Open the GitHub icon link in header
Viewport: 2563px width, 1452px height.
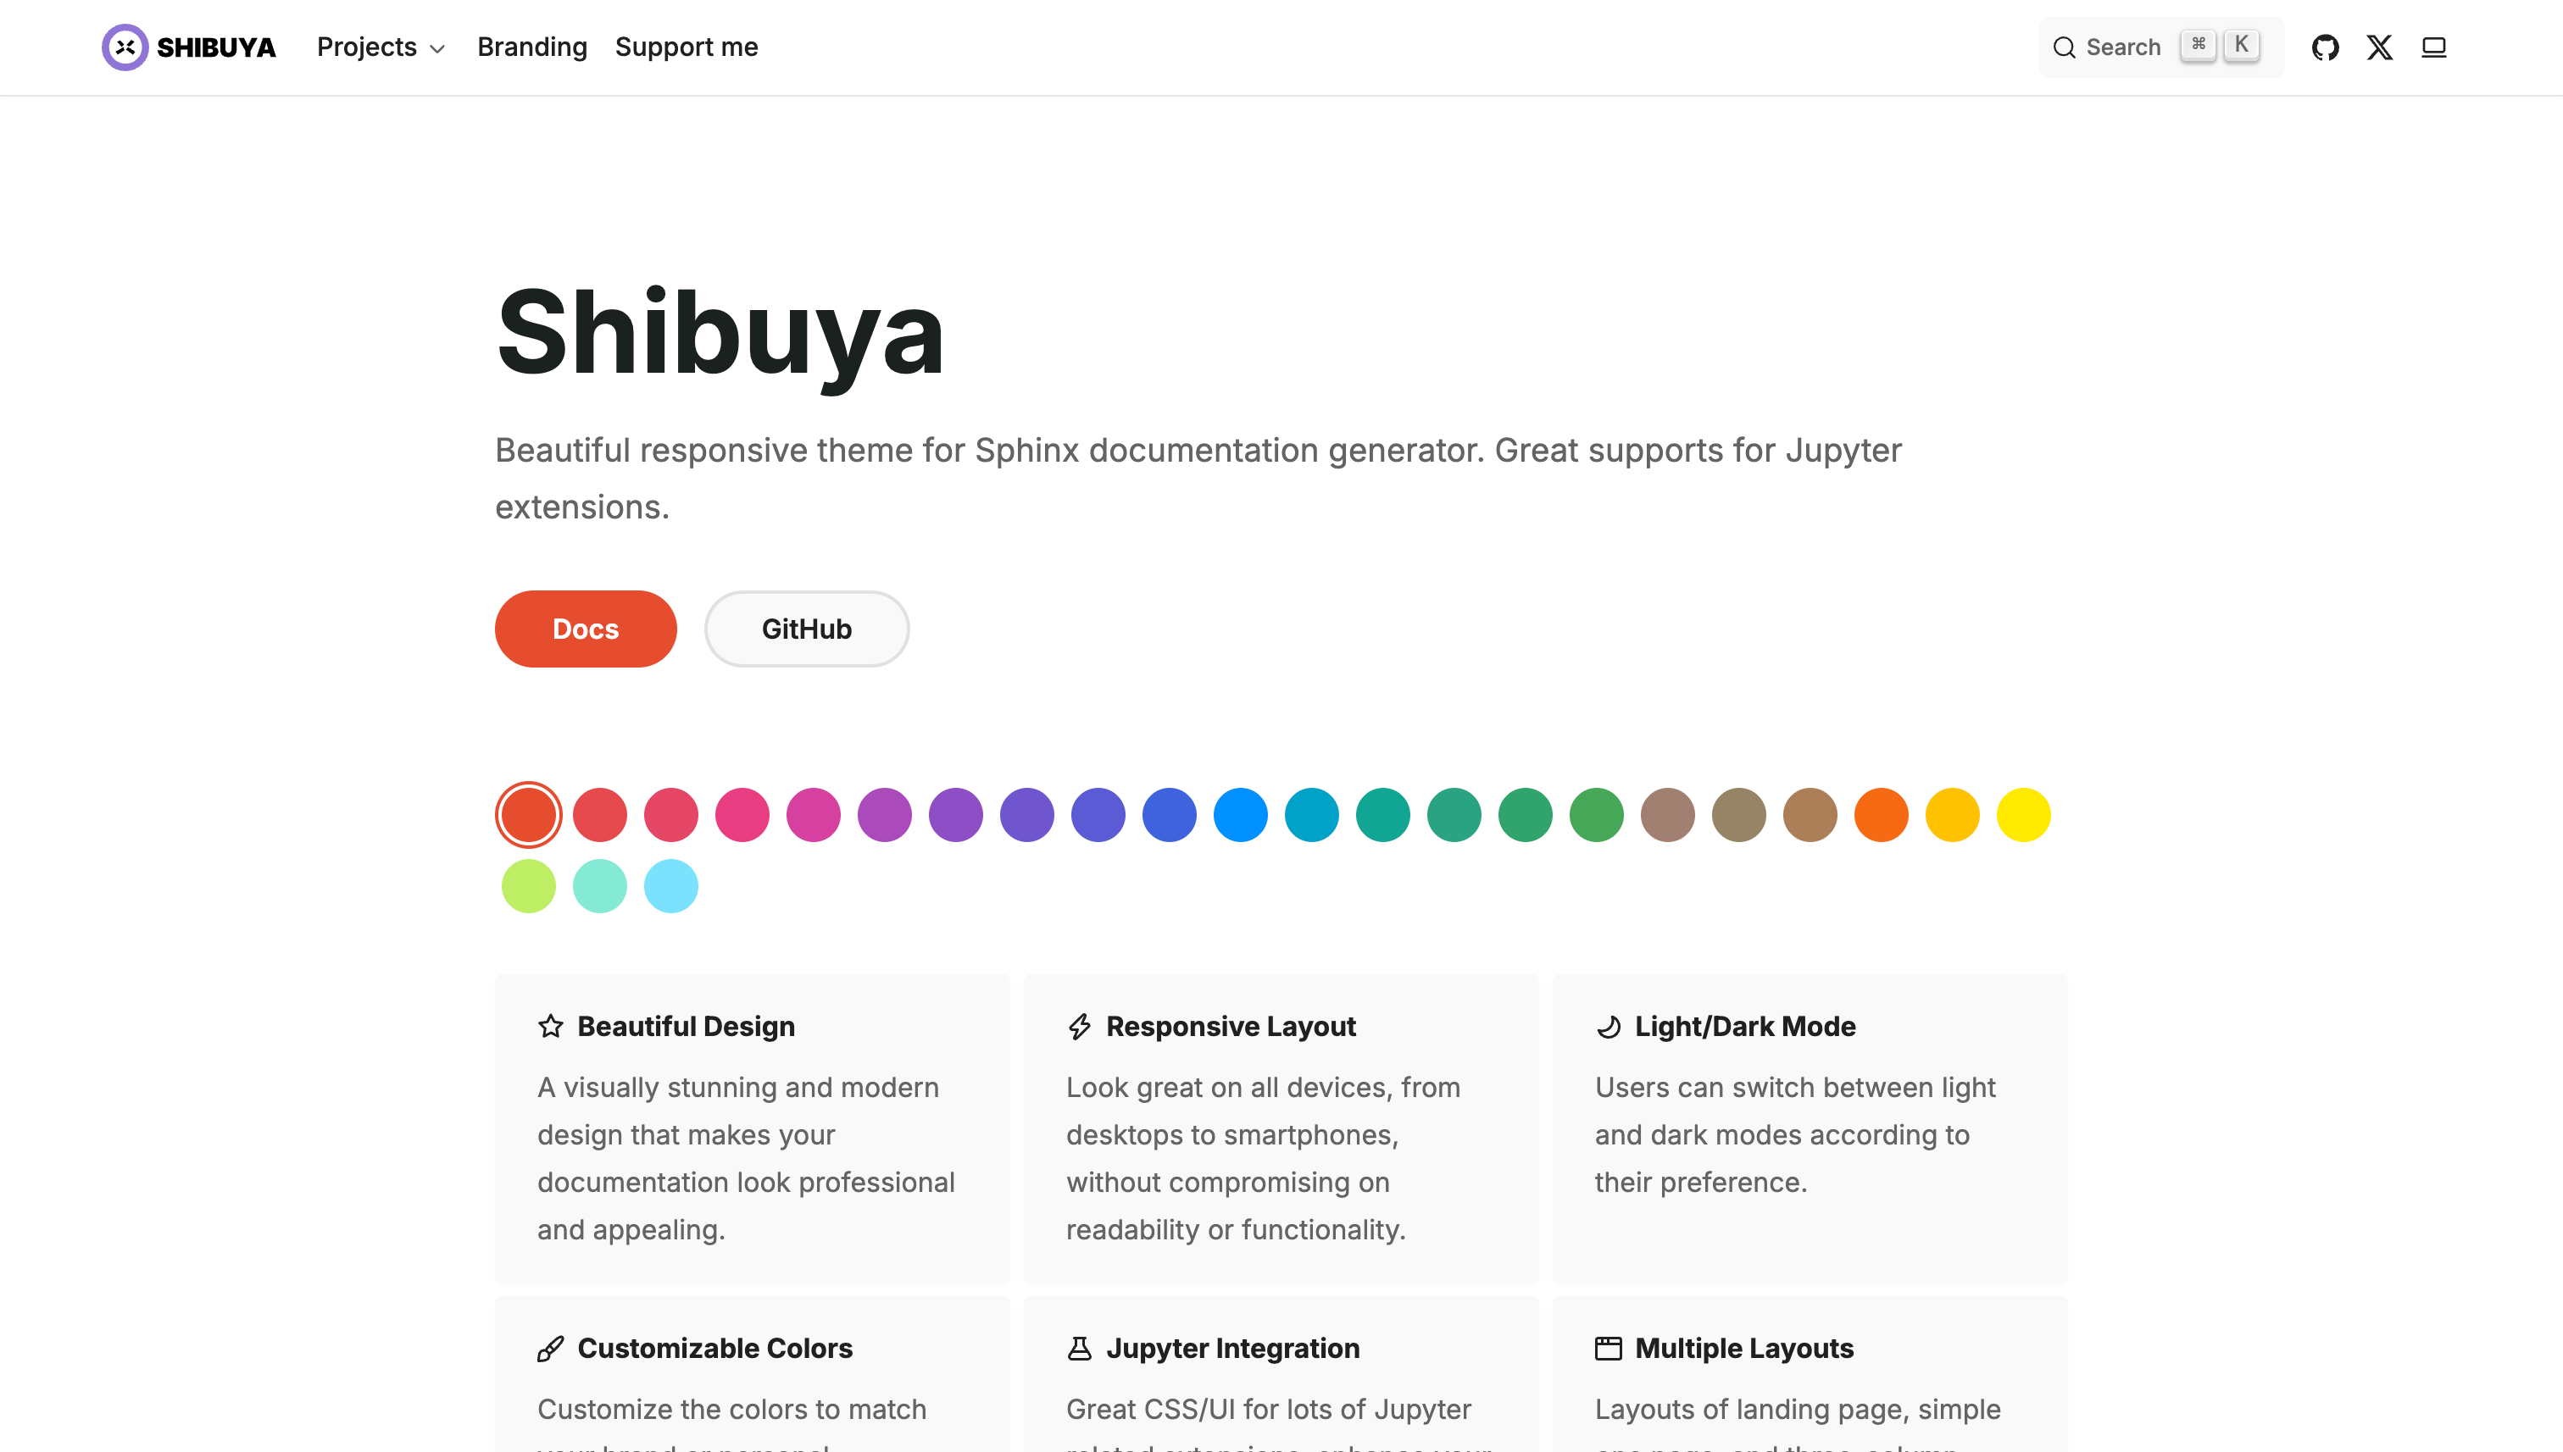pos(2325,47)
